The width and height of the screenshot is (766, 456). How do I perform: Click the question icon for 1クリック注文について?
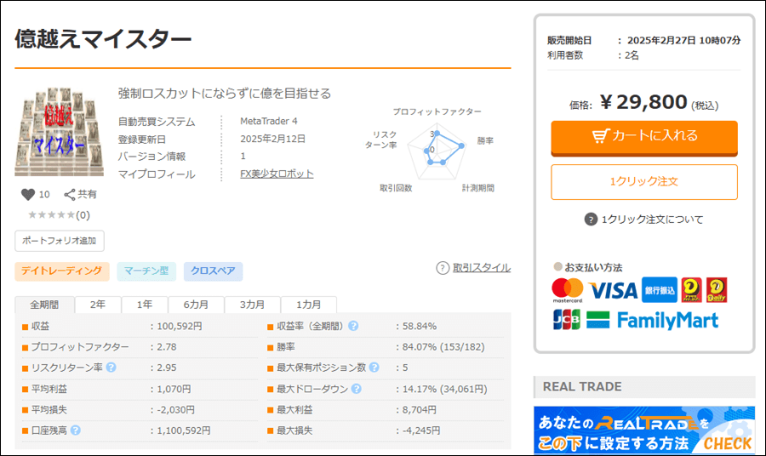pos(591,219)
